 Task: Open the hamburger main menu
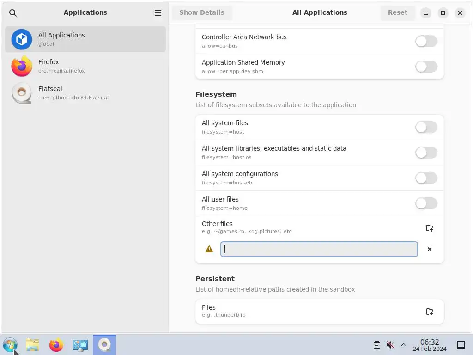pyautogui.click(x=158, y=13)
